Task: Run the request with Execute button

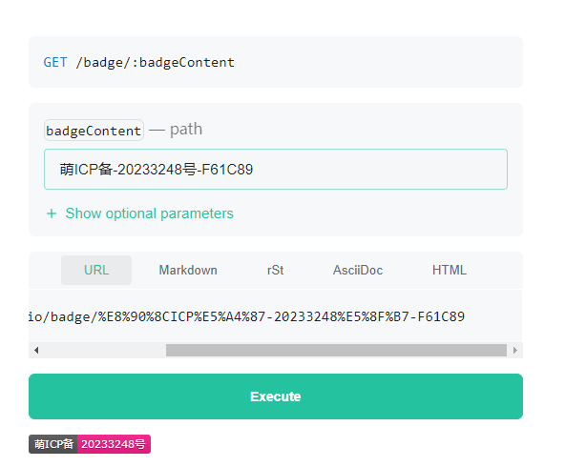Action: pyautogui.click(x=276, y=396)
